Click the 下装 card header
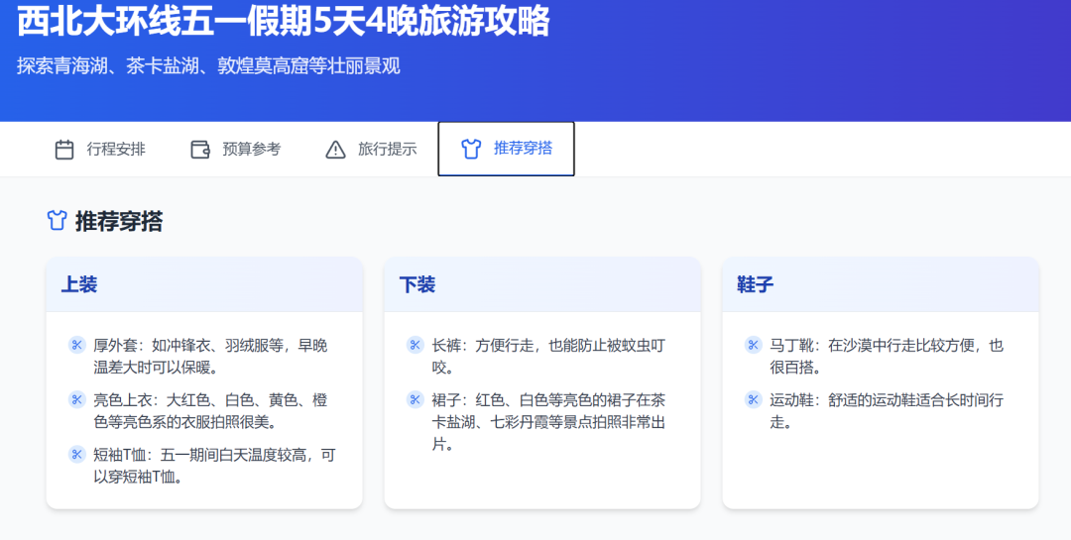 542,284
